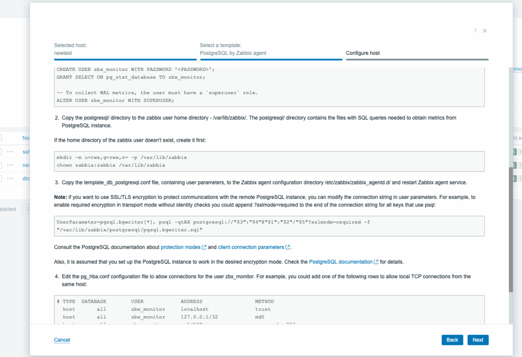The image size is (522, 357).
Task: Click the external icon after PostgreSQL documentation
Action: click(x=376, y=262)
